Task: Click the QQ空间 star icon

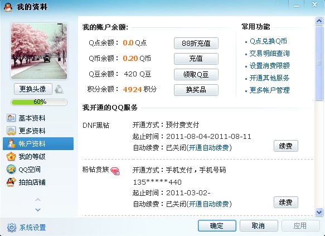Action: click(11, 169)
